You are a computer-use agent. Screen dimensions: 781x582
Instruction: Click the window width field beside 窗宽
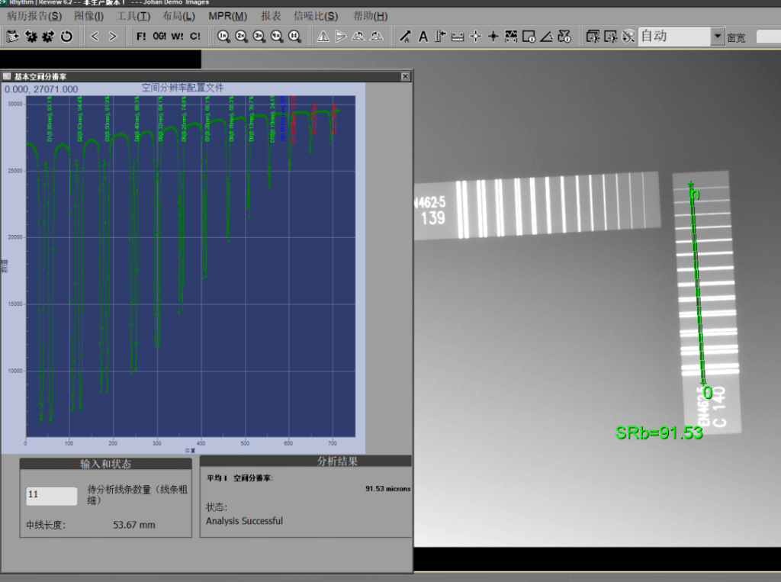pyautogui.click(x=767, y=37)
